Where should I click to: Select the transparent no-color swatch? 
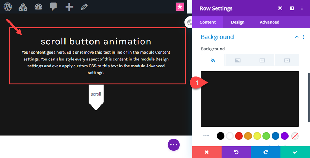pyautogui.click(x=295, y=136)
